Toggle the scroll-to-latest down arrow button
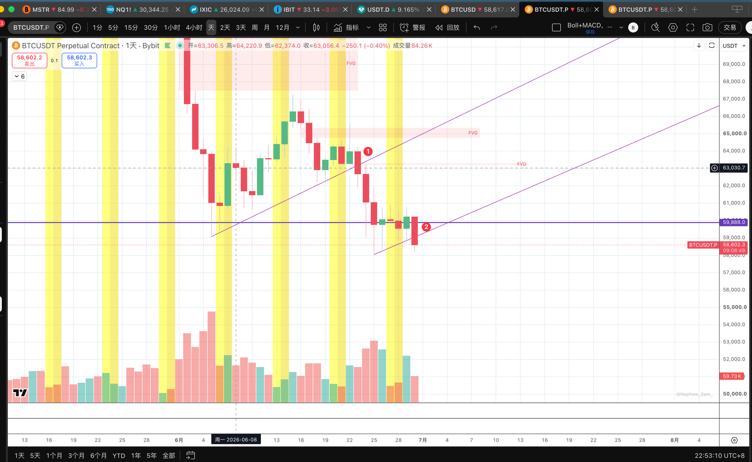Screen dimensions: 752x462 point(699,45)
